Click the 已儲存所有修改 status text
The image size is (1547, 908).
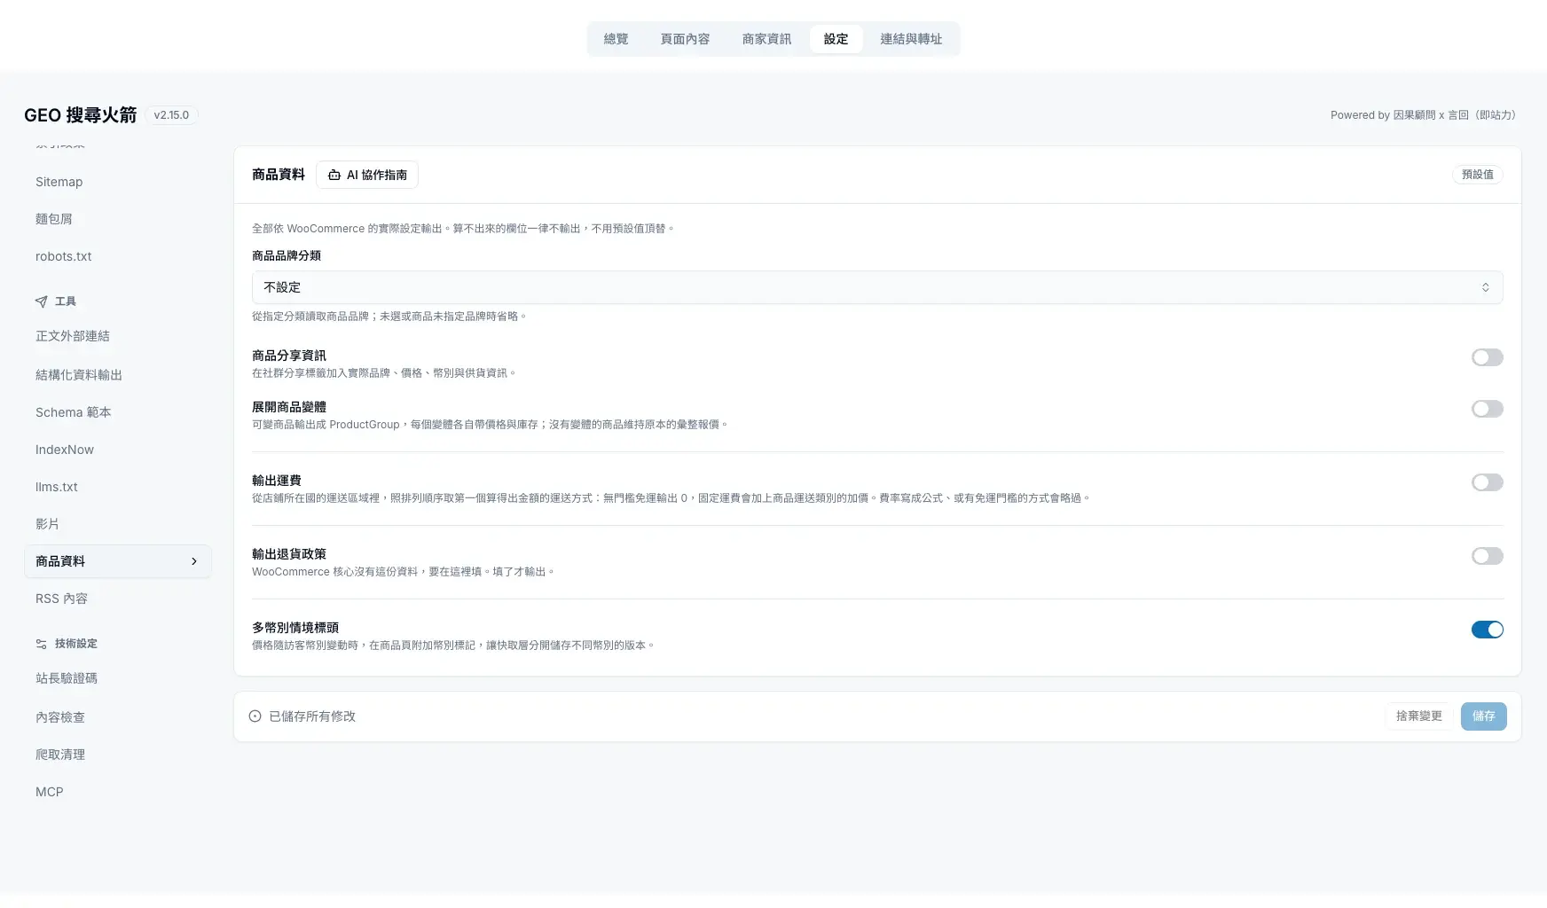click(x=312, y=716)
